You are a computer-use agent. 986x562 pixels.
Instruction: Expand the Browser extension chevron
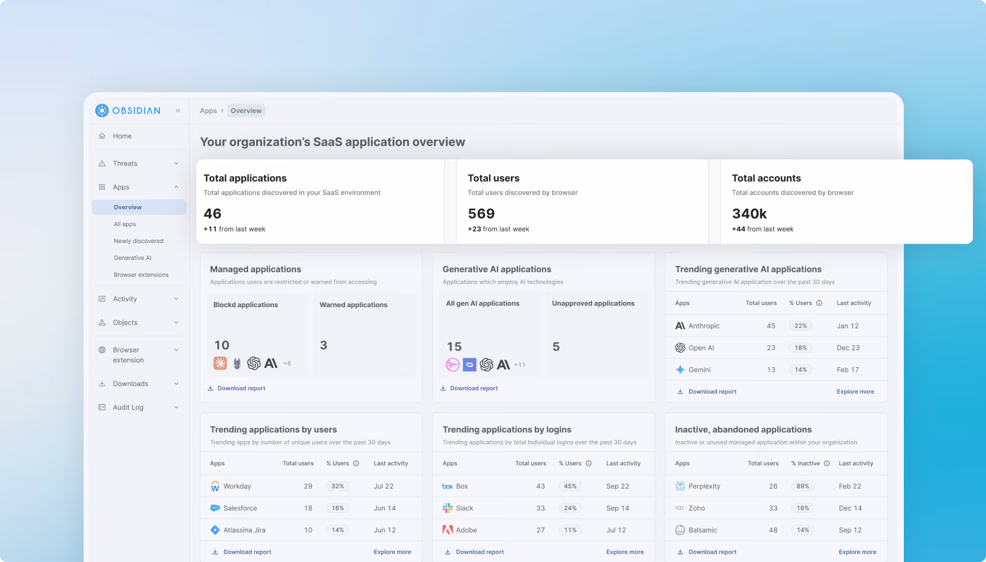point(176,349)
